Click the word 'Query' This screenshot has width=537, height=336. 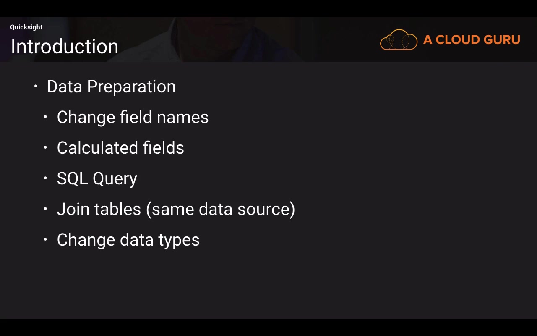pyautogui.click(x=115, y=179)
